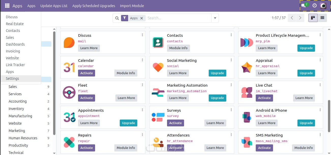
Task: Click the Surveys app icon
Action: (x=158, y=117)
